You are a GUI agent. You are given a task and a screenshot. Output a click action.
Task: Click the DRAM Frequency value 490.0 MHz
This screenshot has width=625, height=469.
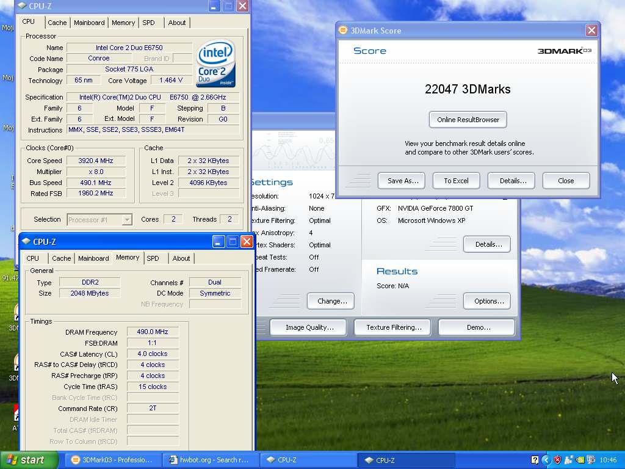tap(152, 332)
